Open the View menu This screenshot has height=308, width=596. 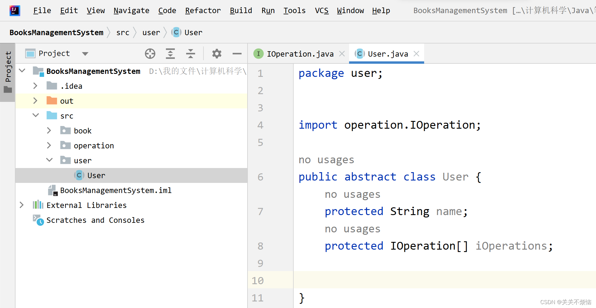tap(96, 11)
